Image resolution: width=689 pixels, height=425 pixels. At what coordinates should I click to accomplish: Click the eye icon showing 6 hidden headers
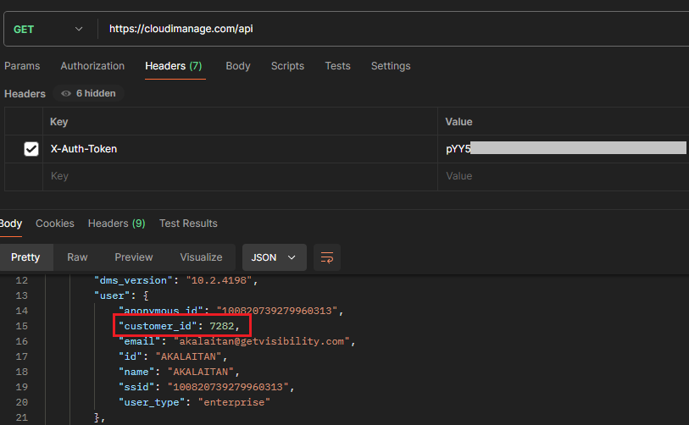click(66, 94)
